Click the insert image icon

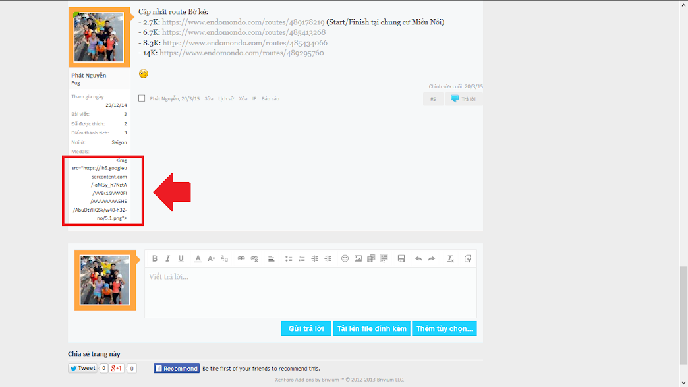click(x=358, y=259)
